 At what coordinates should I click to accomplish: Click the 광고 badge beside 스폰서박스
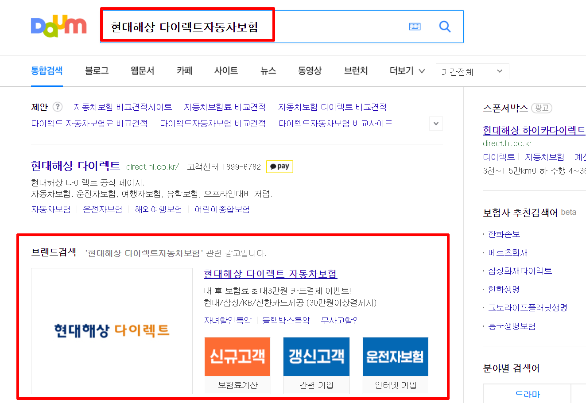542,108
